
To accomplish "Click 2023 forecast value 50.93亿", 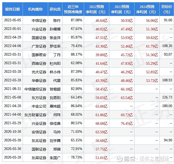I will coord(127,21).
